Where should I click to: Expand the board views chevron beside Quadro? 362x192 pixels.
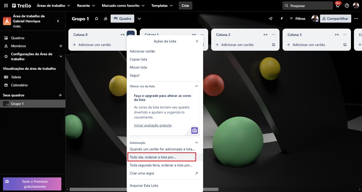pyautogui.click(x=139, y=19)
